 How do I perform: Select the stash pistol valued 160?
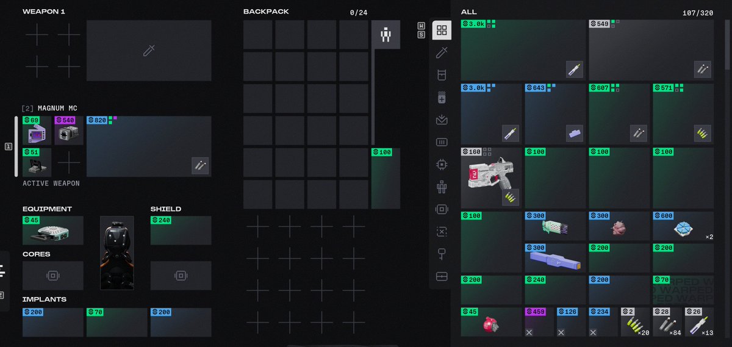[491, 177]
